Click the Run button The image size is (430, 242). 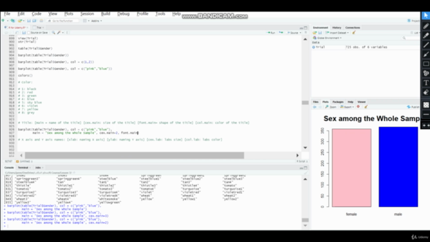271,33
